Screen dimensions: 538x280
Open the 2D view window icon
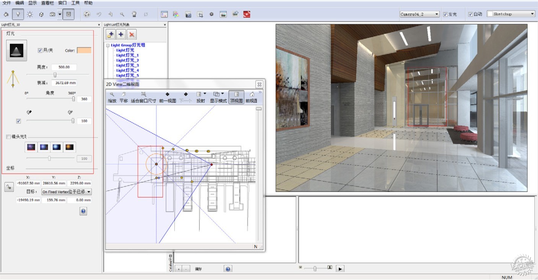(x=164, y=15)
